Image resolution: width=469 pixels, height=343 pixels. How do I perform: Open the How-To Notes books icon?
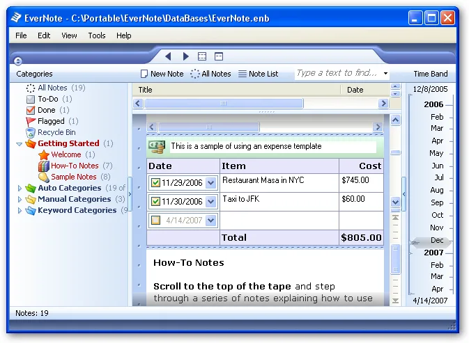[x=44, y=166]
